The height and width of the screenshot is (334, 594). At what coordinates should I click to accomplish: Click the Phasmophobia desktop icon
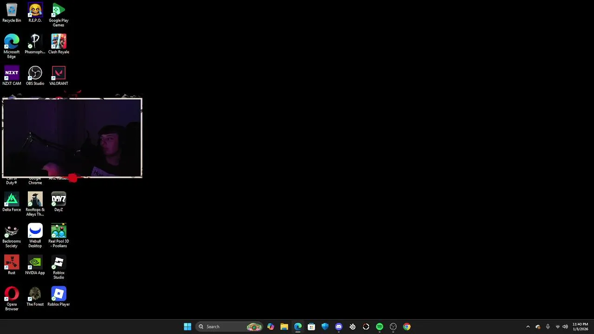(35, 45)
